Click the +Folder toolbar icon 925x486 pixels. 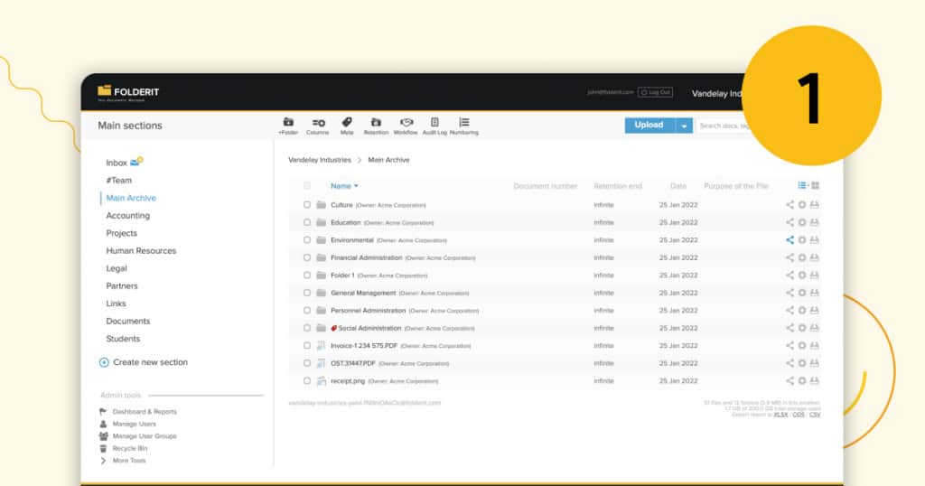288,125
